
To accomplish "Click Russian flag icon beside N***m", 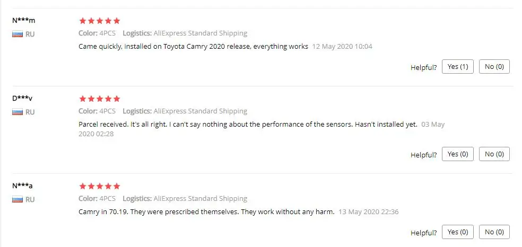I will 18,34.
